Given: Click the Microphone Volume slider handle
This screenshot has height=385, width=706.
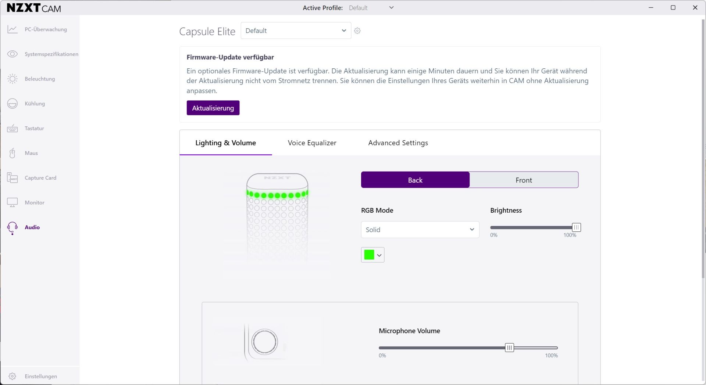Looking at the screenshot, I should point(509,348).
